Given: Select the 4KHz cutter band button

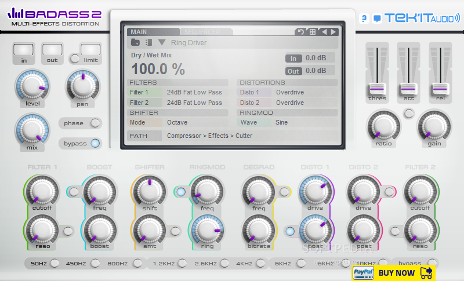Looking at the screenshot, I should (x=260, y=263).
